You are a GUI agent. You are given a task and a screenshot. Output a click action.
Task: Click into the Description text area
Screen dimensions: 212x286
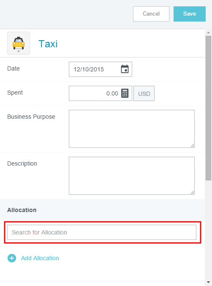132,176
